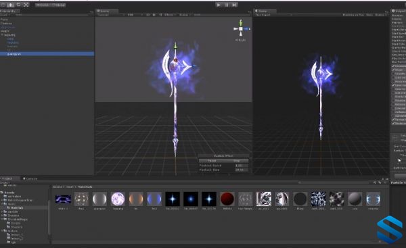Screen dimensions: 406x248
Task: Open Scene panel options menu icon
Action: (x=249, y=11)
